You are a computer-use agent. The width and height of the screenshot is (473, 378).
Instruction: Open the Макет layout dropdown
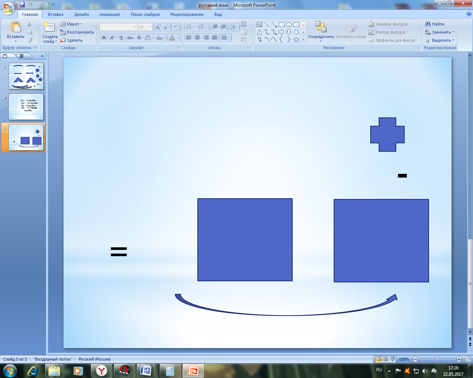[71, 24]
